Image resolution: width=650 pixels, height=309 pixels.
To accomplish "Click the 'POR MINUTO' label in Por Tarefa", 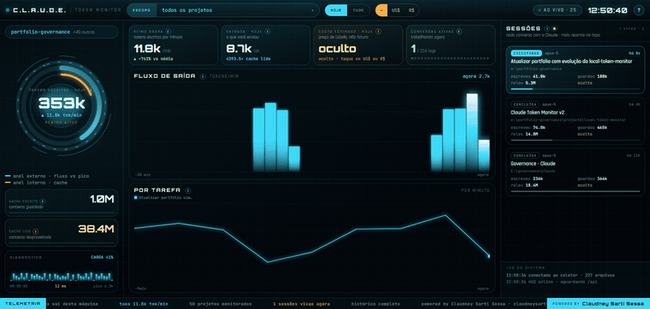I will (475, 190).
